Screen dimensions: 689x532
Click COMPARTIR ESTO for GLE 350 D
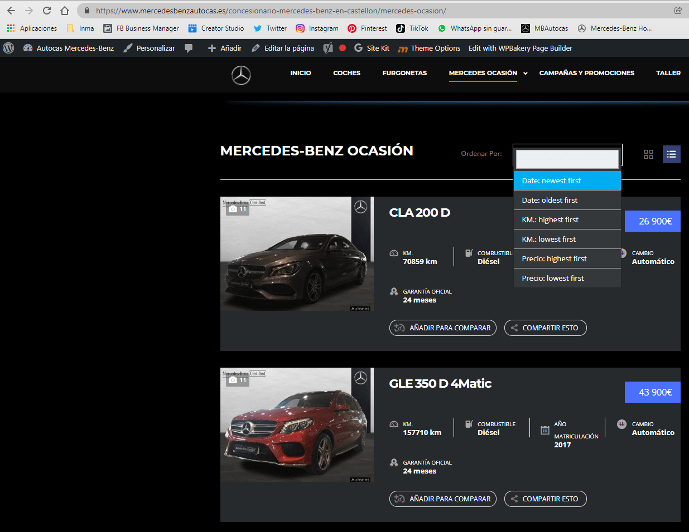point(546,499)
